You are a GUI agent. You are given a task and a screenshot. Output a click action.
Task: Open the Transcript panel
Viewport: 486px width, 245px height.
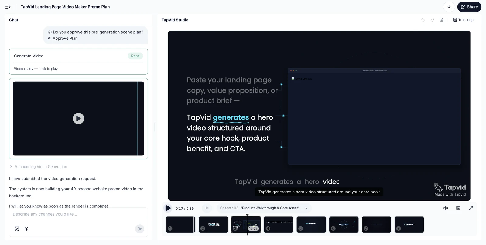click(464, 20)
